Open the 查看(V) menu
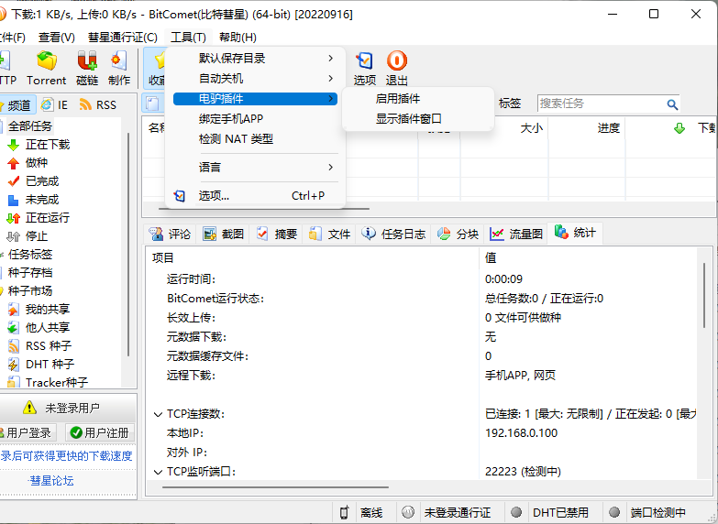718x524 pixels. point(57,37)
